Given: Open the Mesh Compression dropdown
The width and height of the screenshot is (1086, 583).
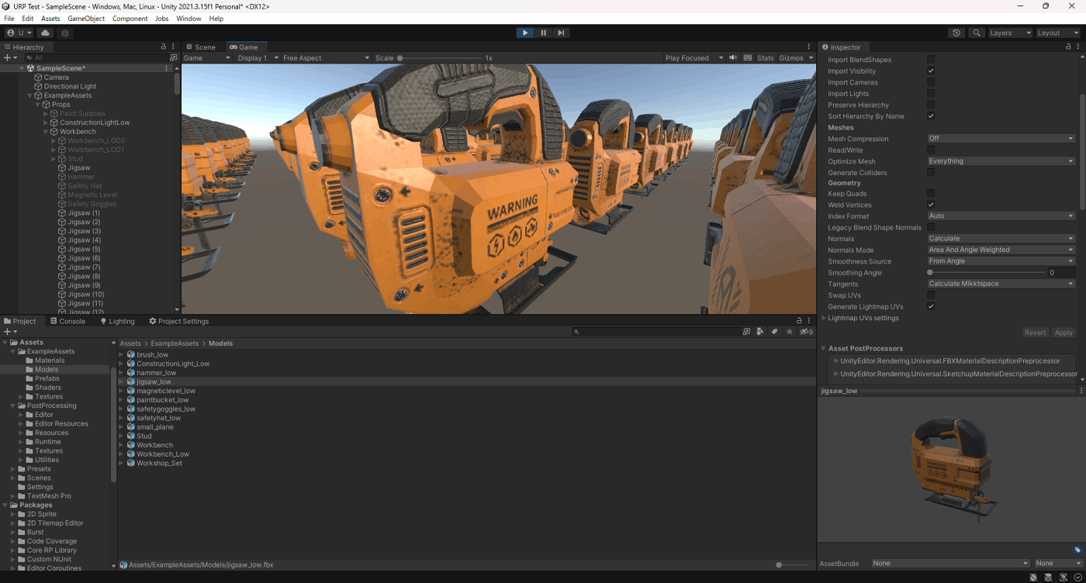Looking at the screenshot, I should coord(1001,139).
